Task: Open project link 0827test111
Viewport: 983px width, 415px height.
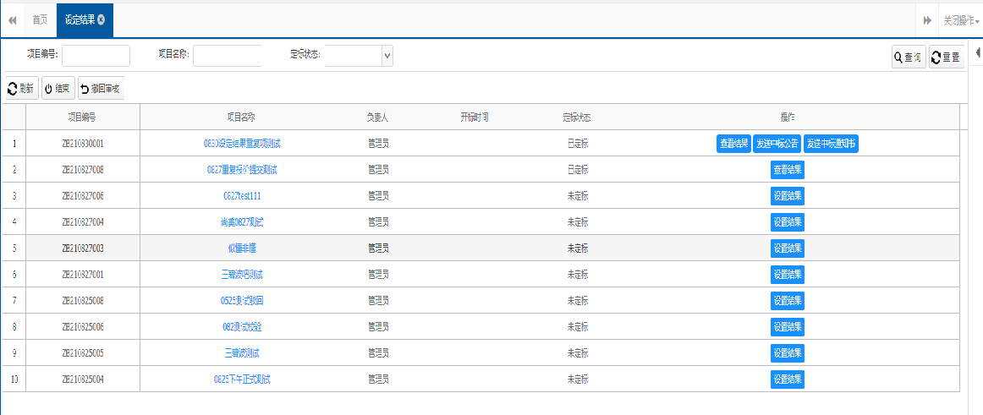Action: [x=242, y=196]
